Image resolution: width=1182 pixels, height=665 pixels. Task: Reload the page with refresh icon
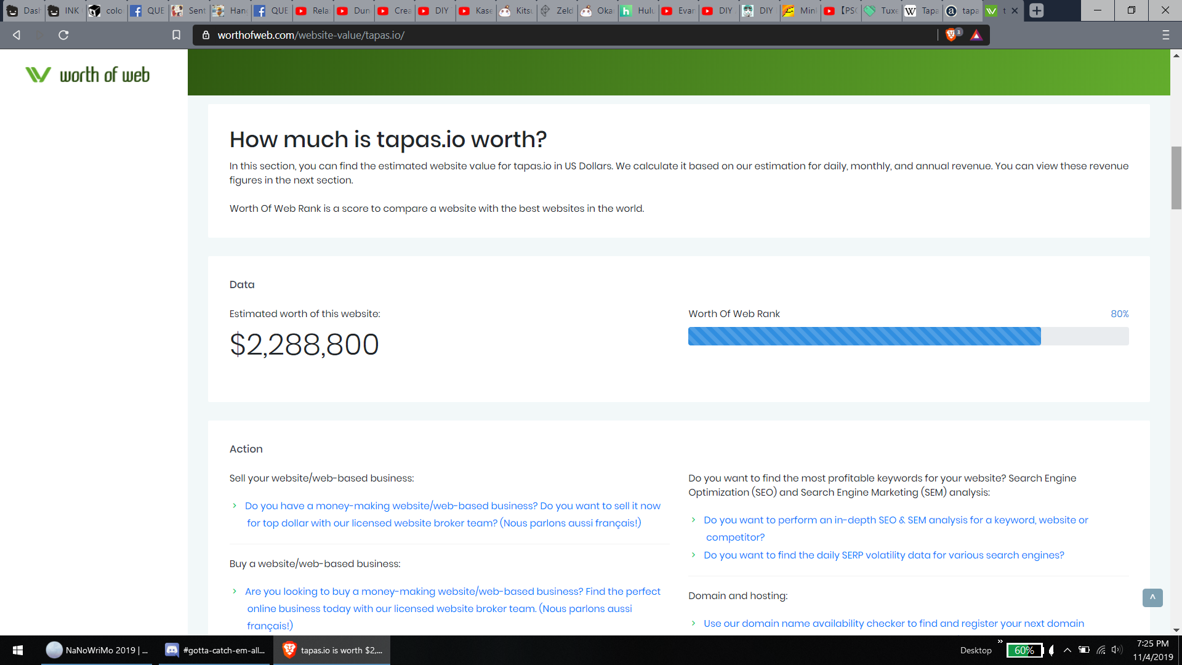point(63,35)
